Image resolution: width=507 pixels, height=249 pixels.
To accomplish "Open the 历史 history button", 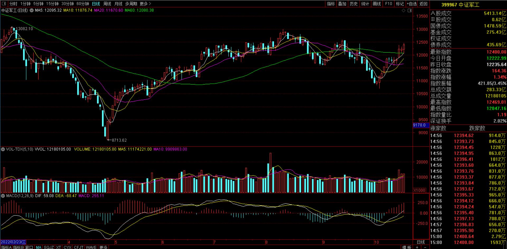I will pyautogui.click(x=354, y=4).
